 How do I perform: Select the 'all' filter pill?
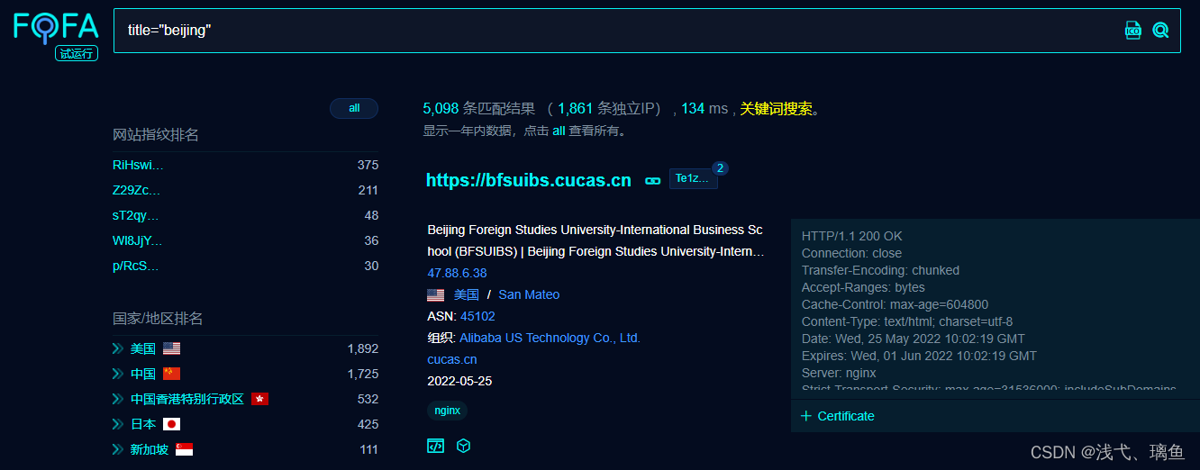pyautogui.click(x=354, y=108)
